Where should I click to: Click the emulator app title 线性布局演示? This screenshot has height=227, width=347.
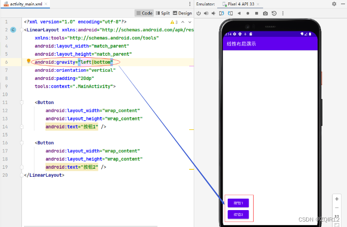241,44
